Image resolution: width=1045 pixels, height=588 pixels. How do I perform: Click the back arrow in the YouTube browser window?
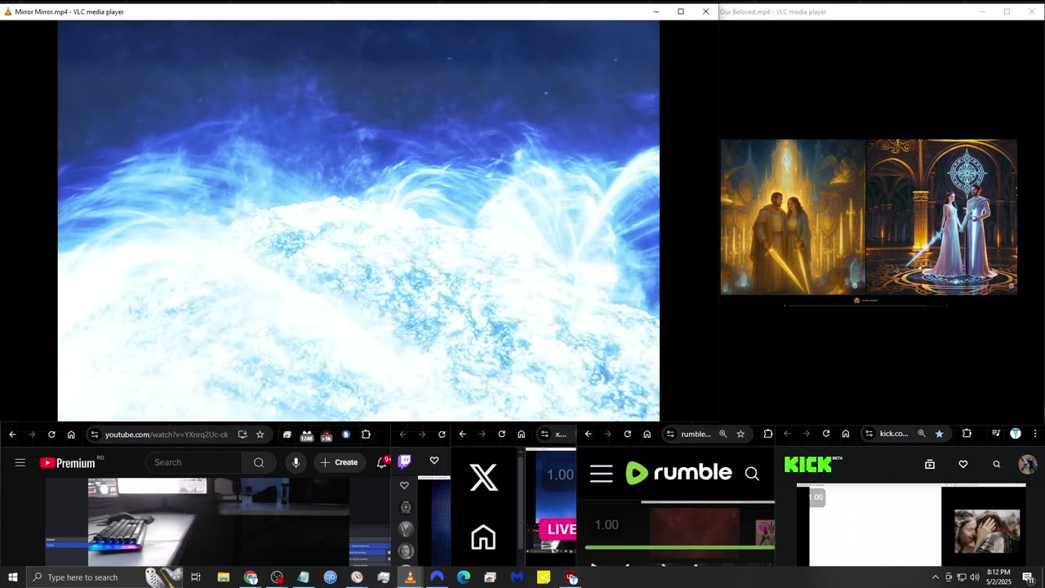point(12,434)
